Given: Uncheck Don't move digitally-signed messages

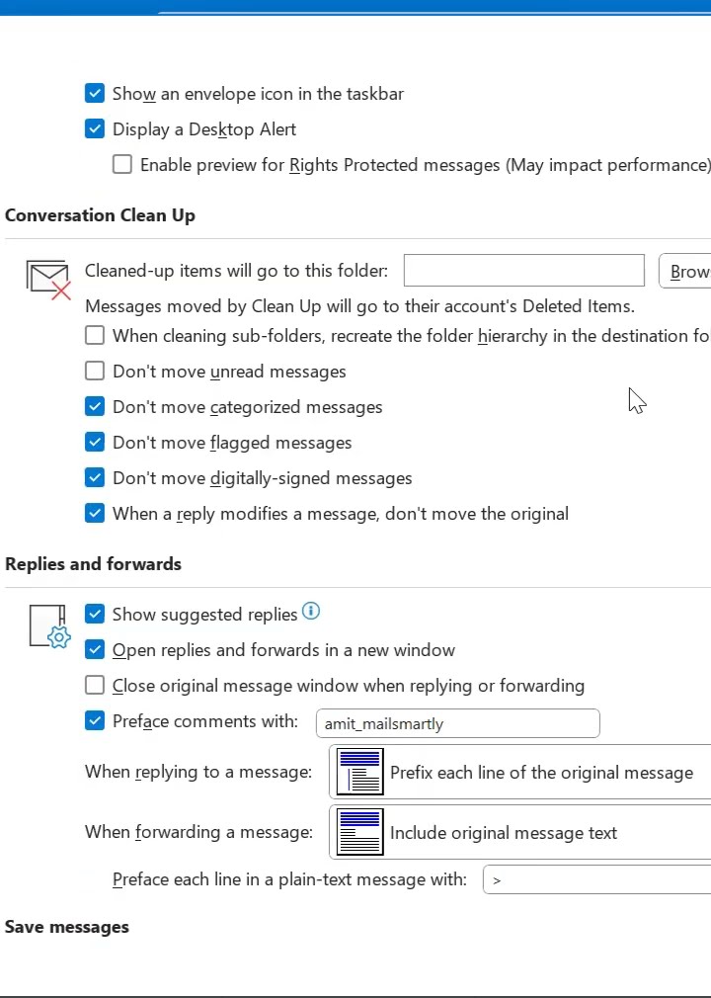Looking at the screenshot, I should (95, 478).
